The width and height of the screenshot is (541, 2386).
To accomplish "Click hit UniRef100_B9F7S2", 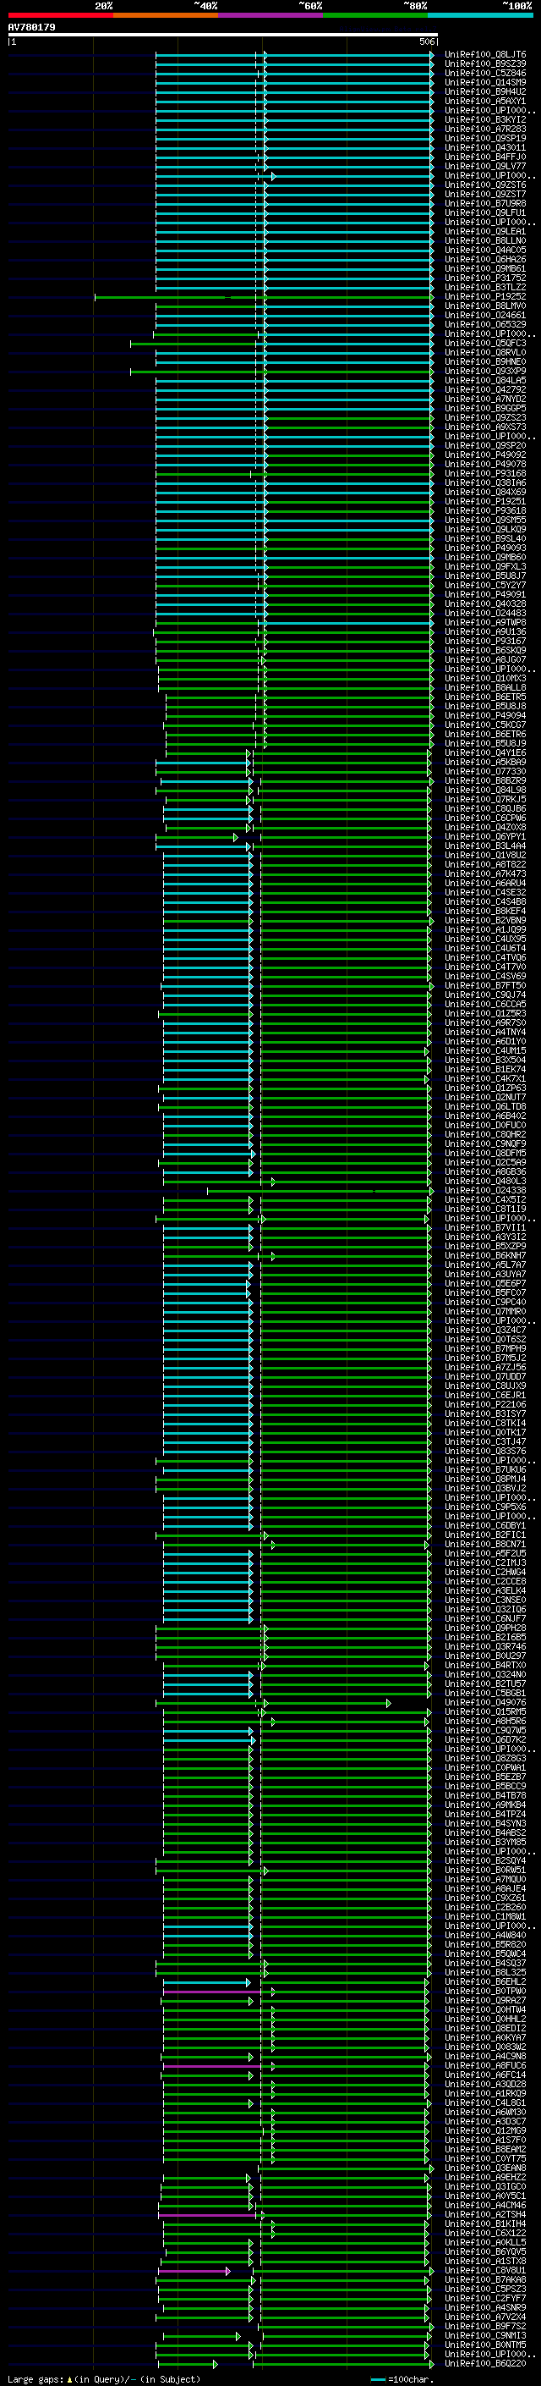I will [x=485, y=2326].
